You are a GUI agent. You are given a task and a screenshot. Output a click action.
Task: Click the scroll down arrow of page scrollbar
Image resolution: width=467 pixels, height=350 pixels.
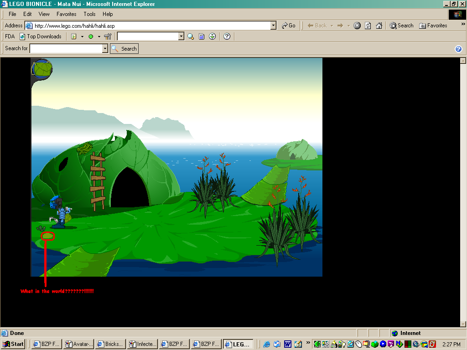pos(462,324)
